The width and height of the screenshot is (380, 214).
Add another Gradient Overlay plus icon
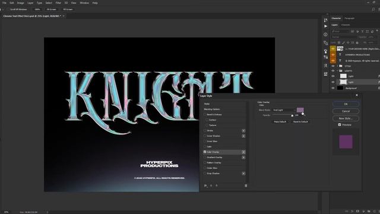tap(243, 158)
